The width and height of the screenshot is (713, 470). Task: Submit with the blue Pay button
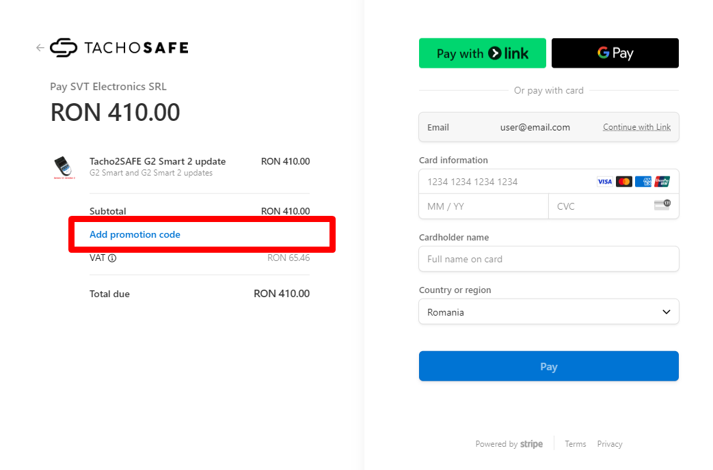pos(548,366)
